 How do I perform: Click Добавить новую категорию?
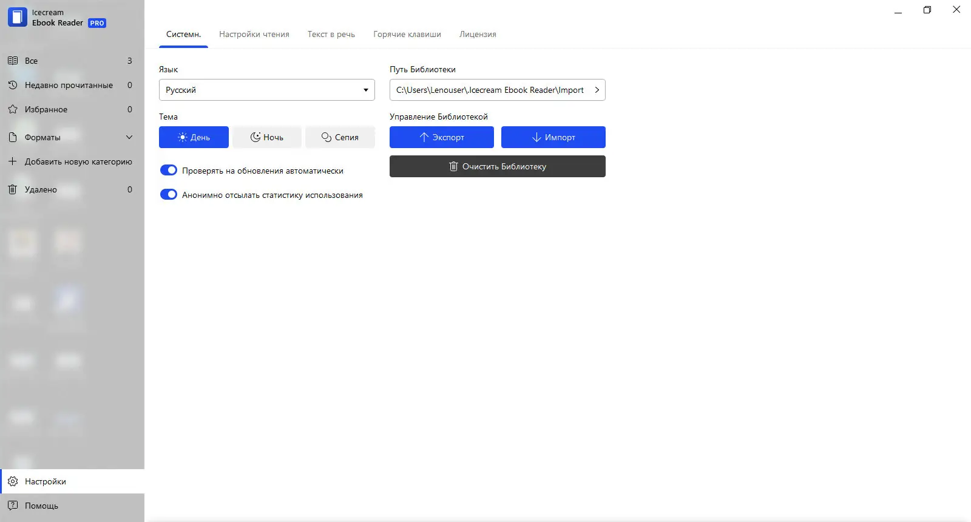pos(78,161)
